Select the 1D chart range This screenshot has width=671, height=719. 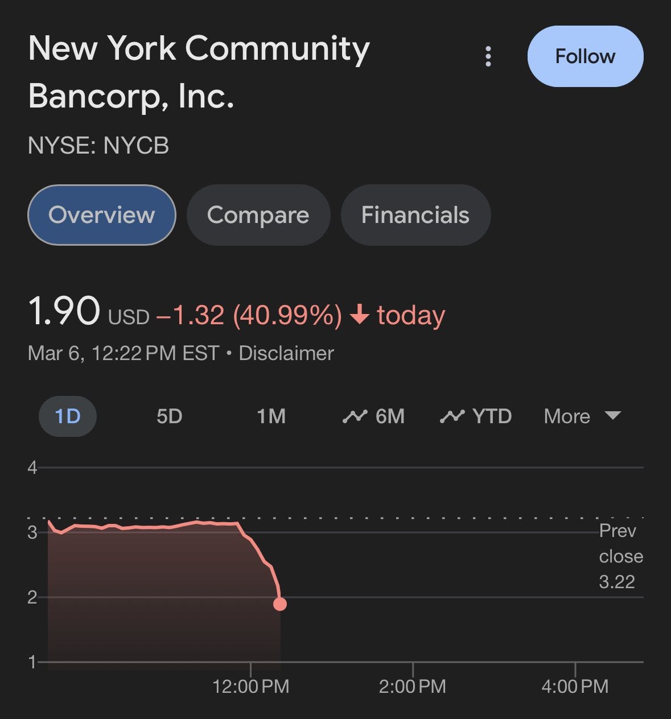tap(67, 416)
